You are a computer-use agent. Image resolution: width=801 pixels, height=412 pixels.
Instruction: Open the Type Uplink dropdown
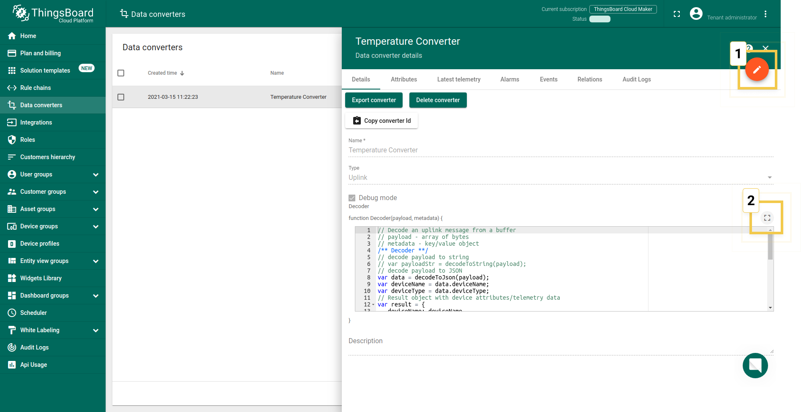pos(561,177)
